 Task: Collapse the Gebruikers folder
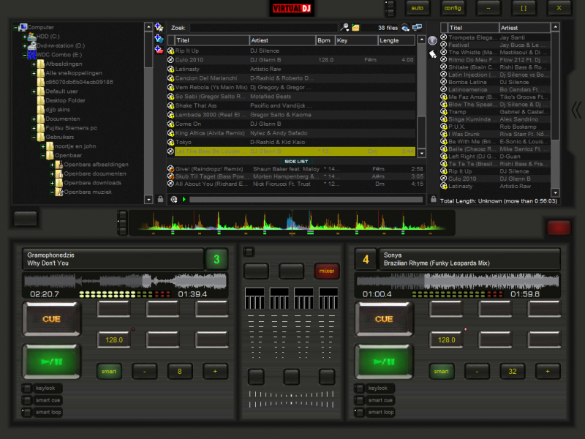(x=34, y=137)
